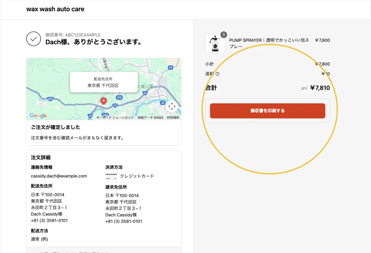Click the red location pin on map
The height and width of the screenshot is (253, 371).
click(x=104, y=101)
